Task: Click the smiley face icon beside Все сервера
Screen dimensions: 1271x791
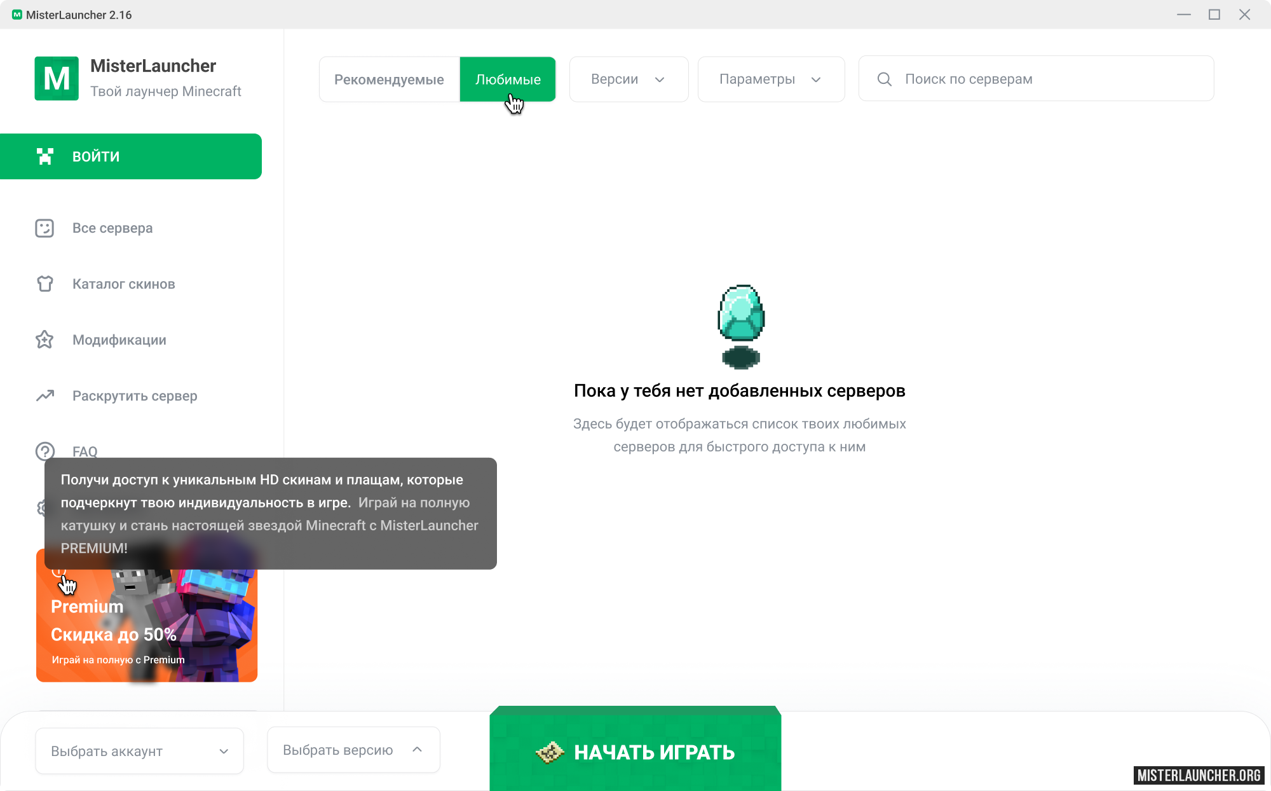Action: pos(44,228)
